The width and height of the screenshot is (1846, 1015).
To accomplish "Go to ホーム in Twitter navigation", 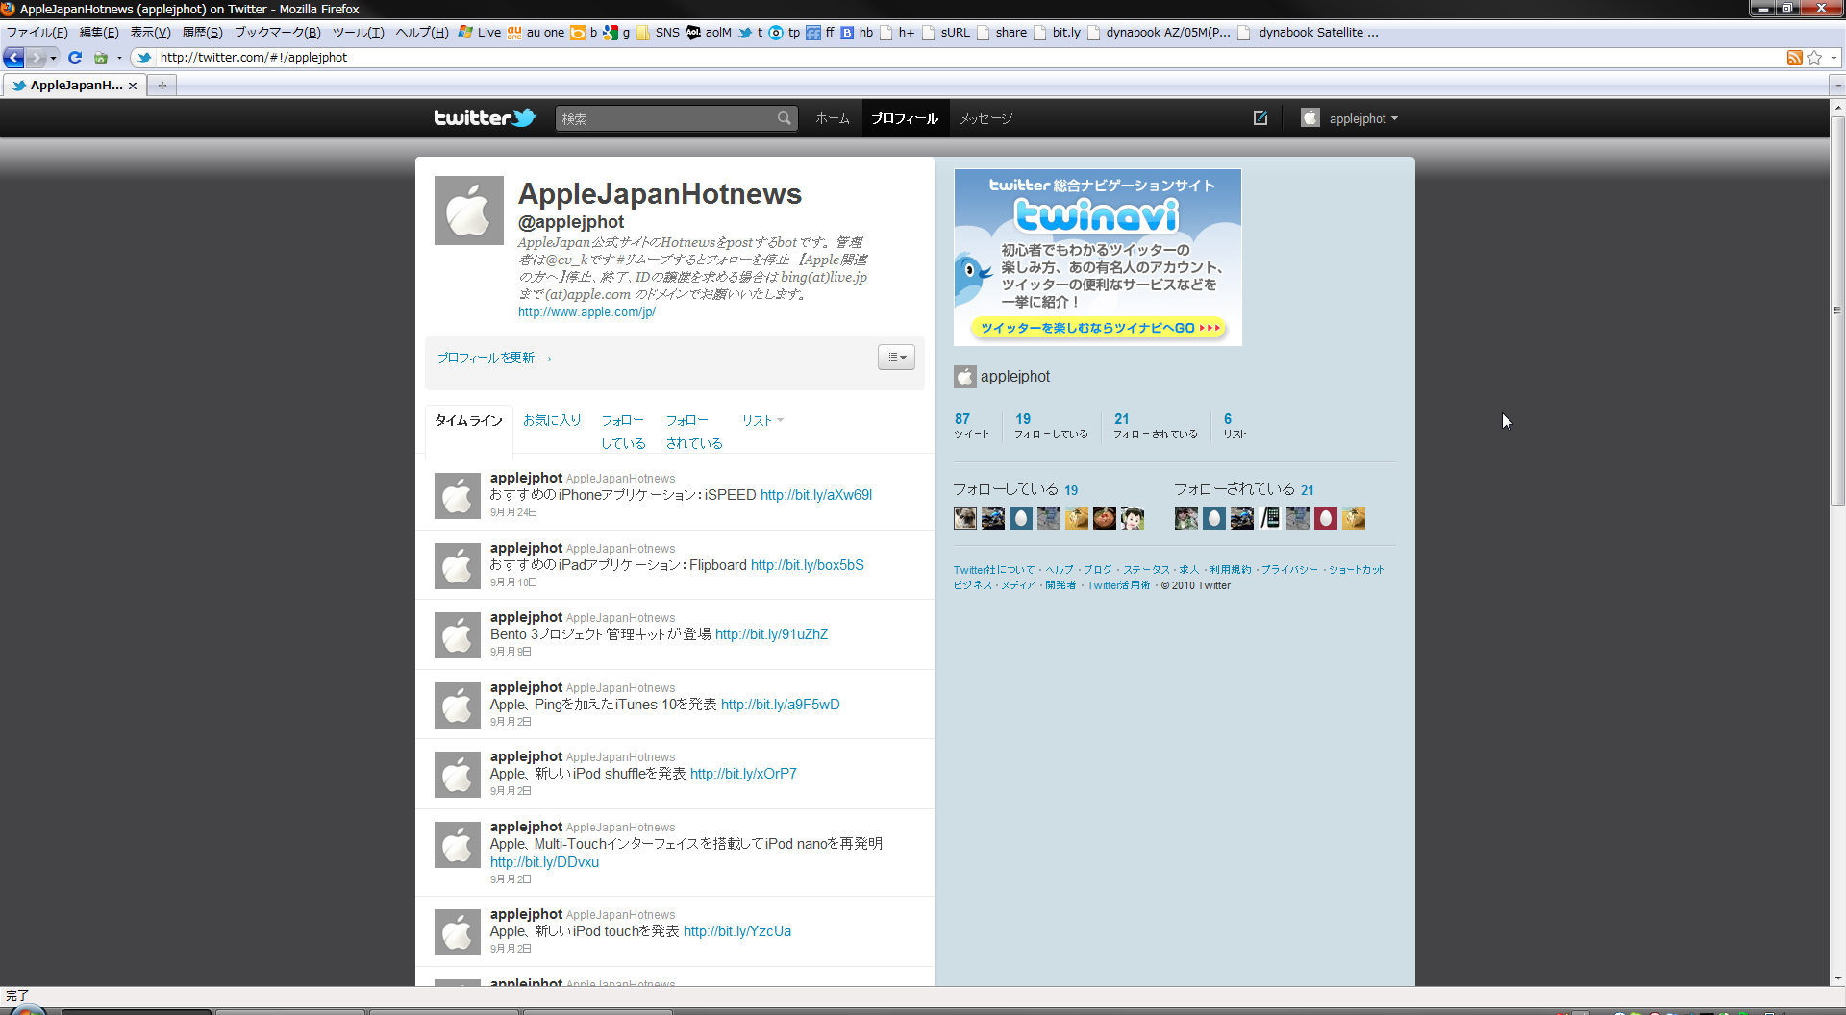I will click(833, 118).
